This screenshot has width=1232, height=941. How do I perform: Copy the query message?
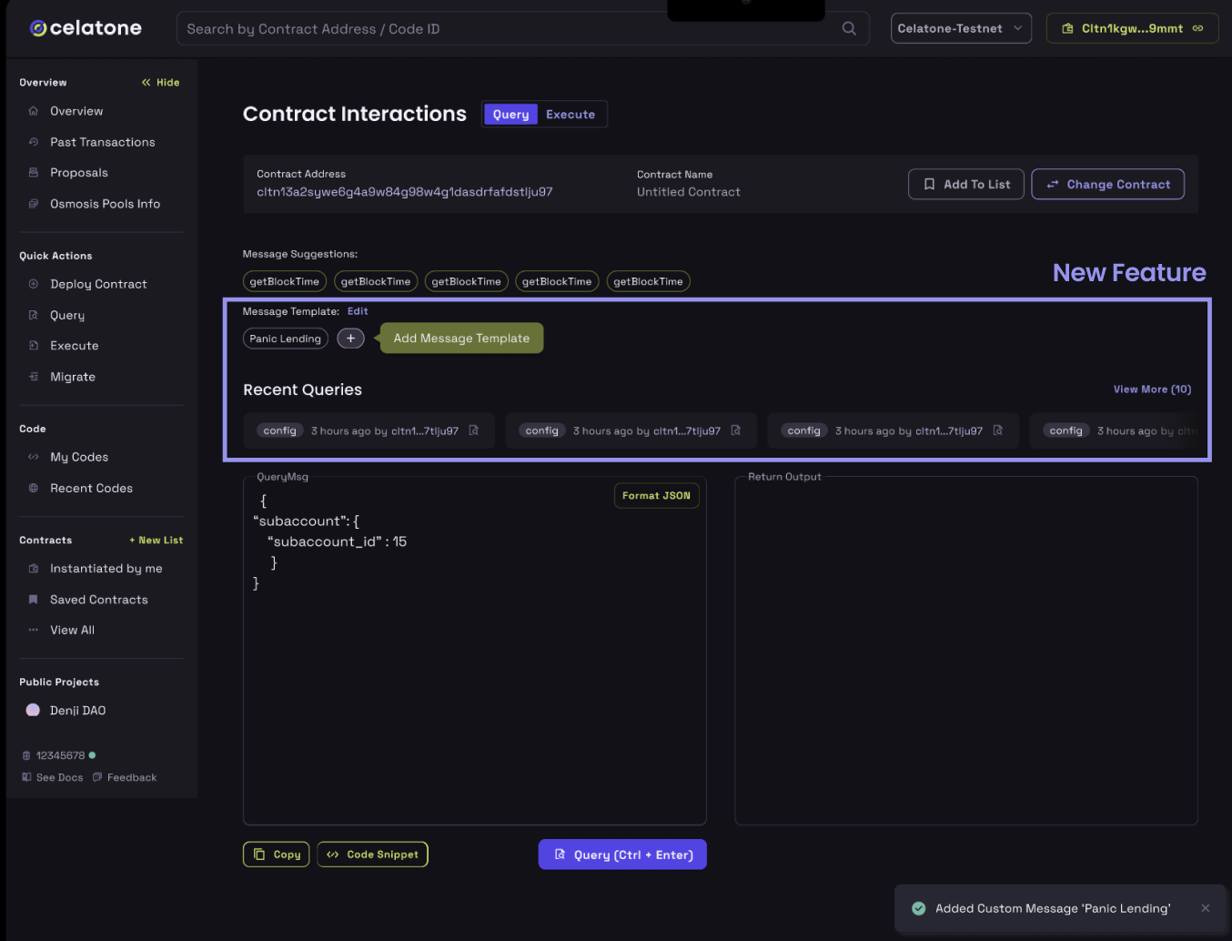(277, 855)
